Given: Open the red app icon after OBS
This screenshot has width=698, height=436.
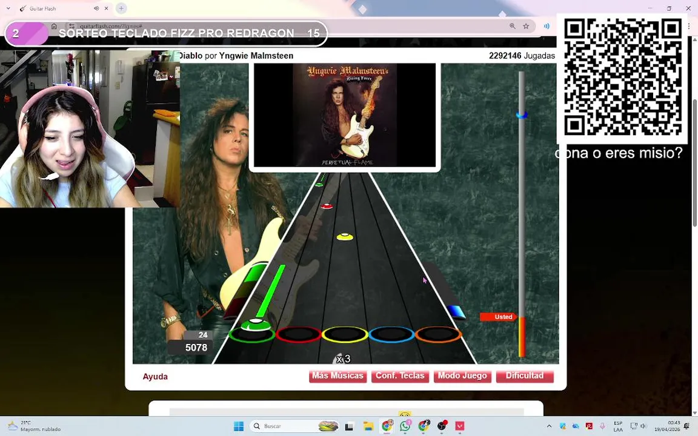Looking at the screenshot, I should click(460, 426).
